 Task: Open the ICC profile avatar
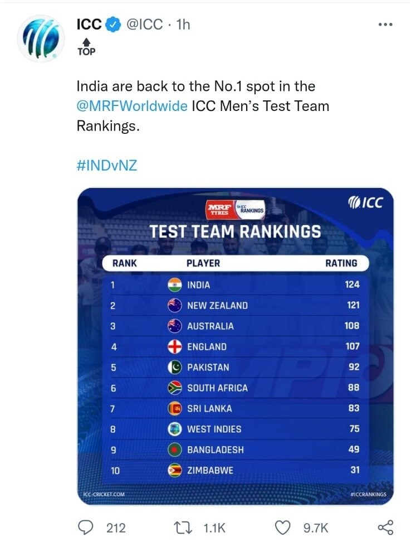click(x=41, y=38)
